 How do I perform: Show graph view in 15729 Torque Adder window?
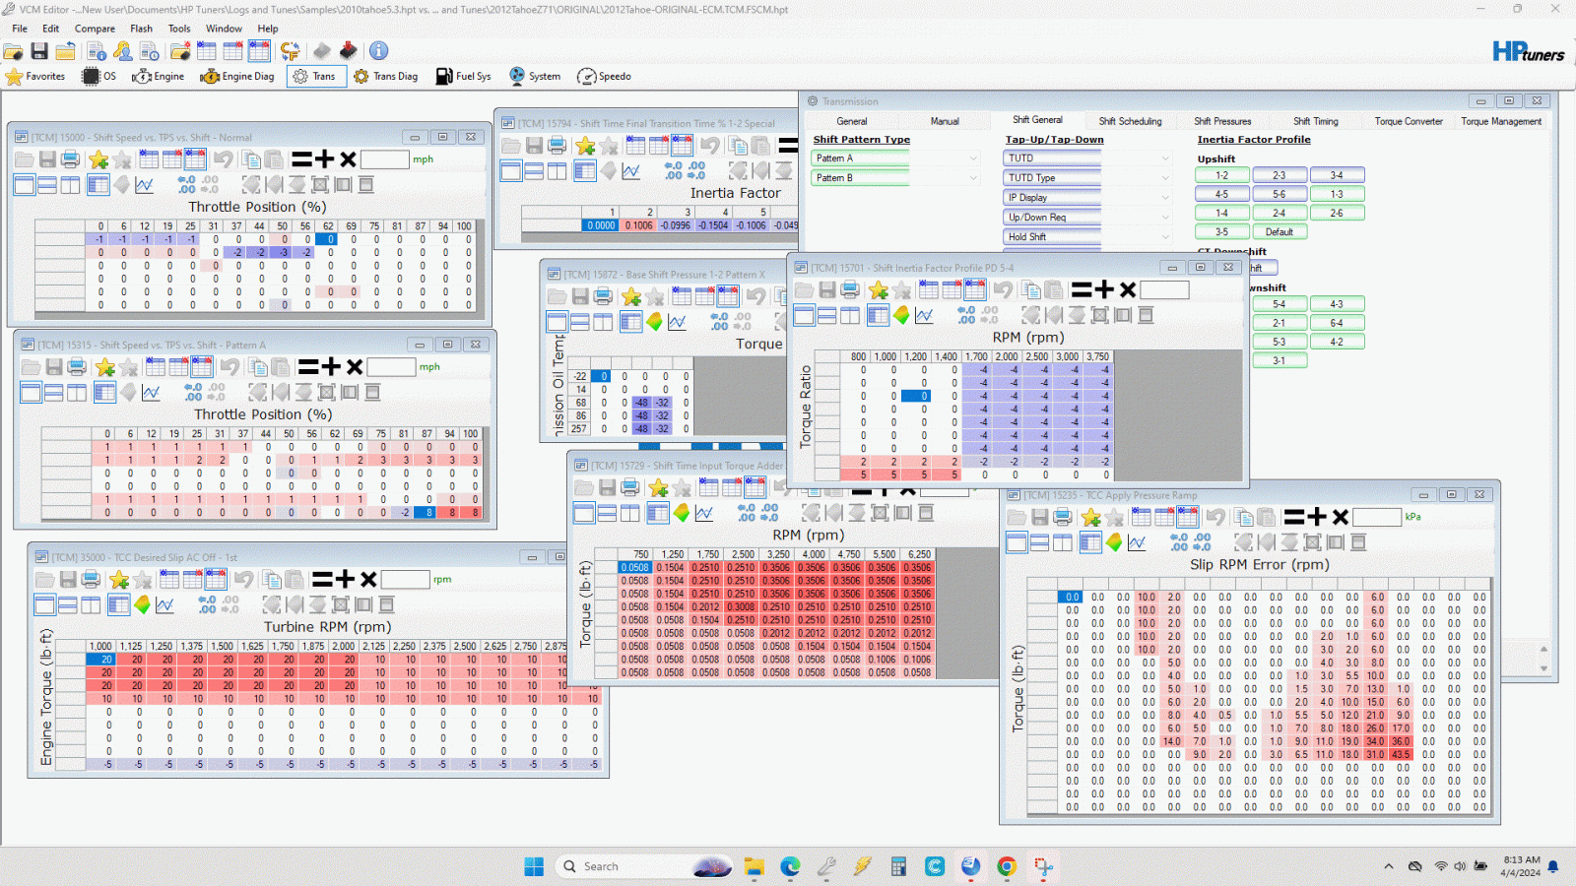tap(703, 513)
